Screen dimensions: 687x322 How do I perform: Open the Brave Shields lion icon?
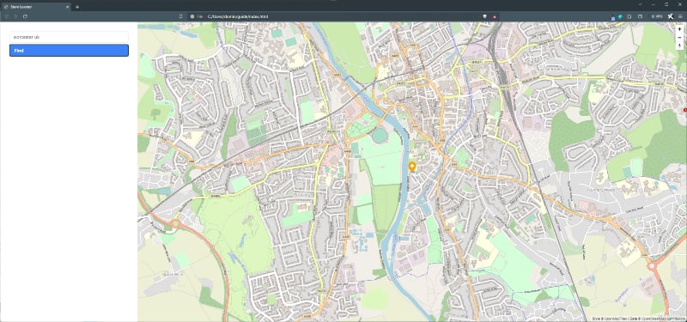pos(485,16)
